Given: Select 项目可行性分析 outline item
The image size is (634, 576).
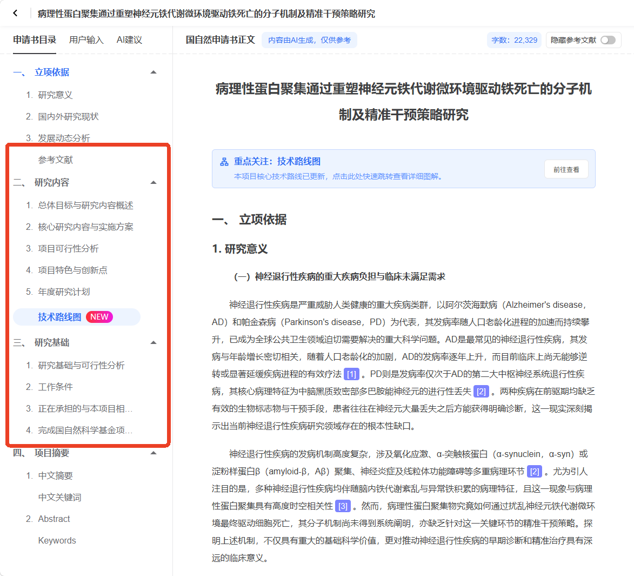Looking at the screenshot, I should [x=68, y=249].
